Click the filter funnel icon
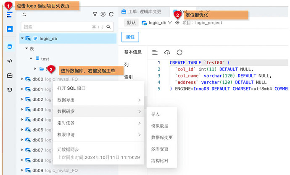The image size is (290, 175). click(x=95, y=14)
